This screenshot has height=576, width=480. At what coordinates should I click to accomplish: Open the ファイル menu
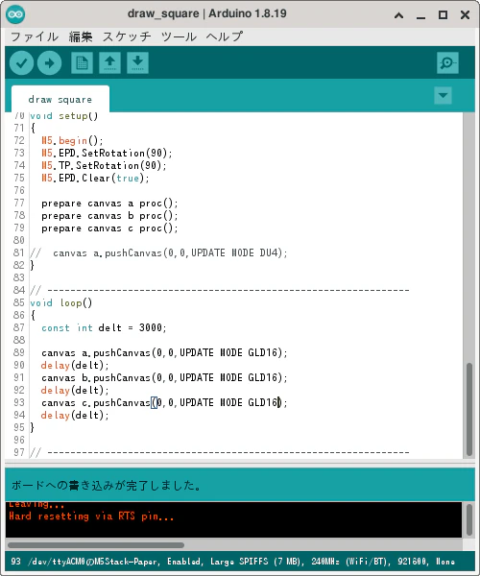coord(35,36)
